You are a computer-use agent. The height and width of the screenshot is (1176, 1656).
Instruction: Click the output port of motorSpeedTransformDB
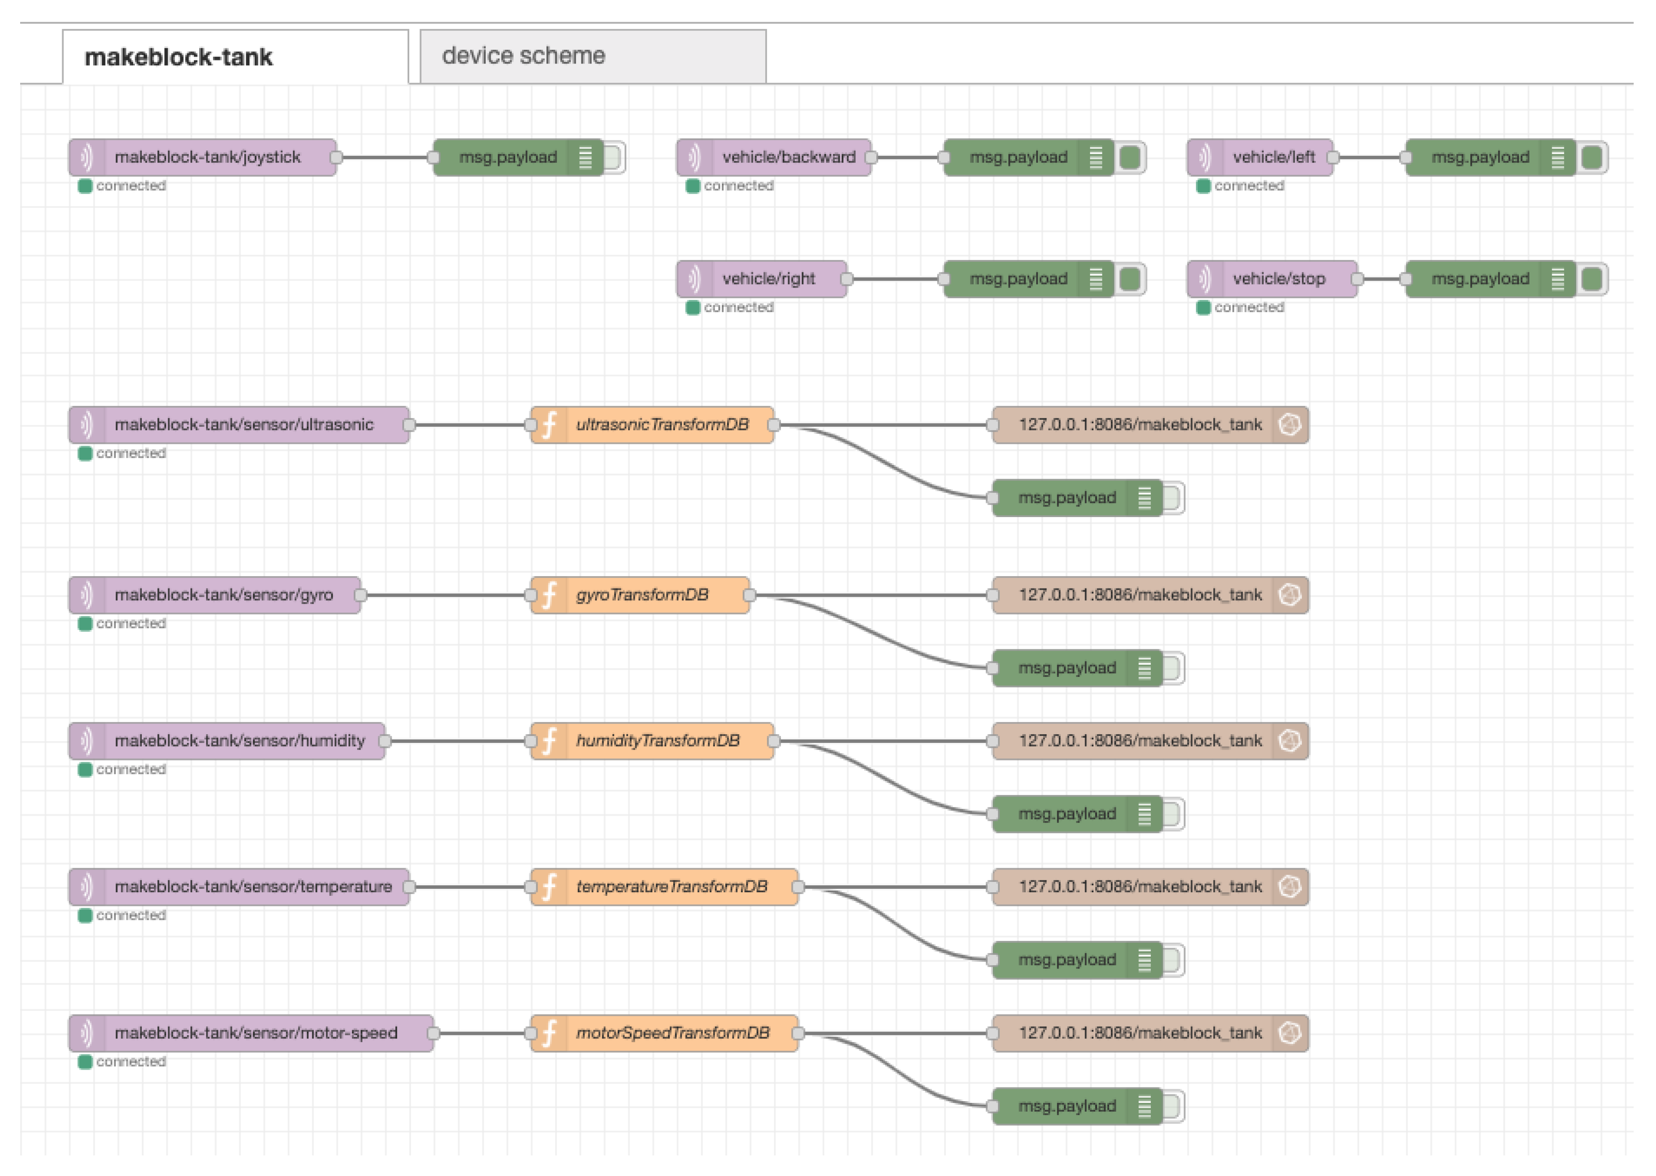tap(798, 1033)
